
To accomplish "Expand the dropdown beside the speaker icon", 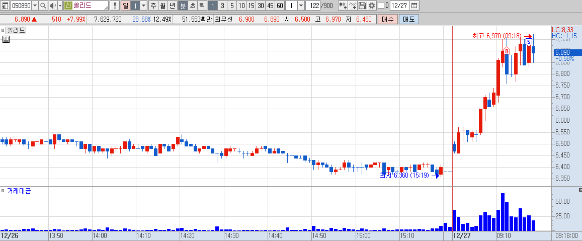I will [x=60, y=6].
